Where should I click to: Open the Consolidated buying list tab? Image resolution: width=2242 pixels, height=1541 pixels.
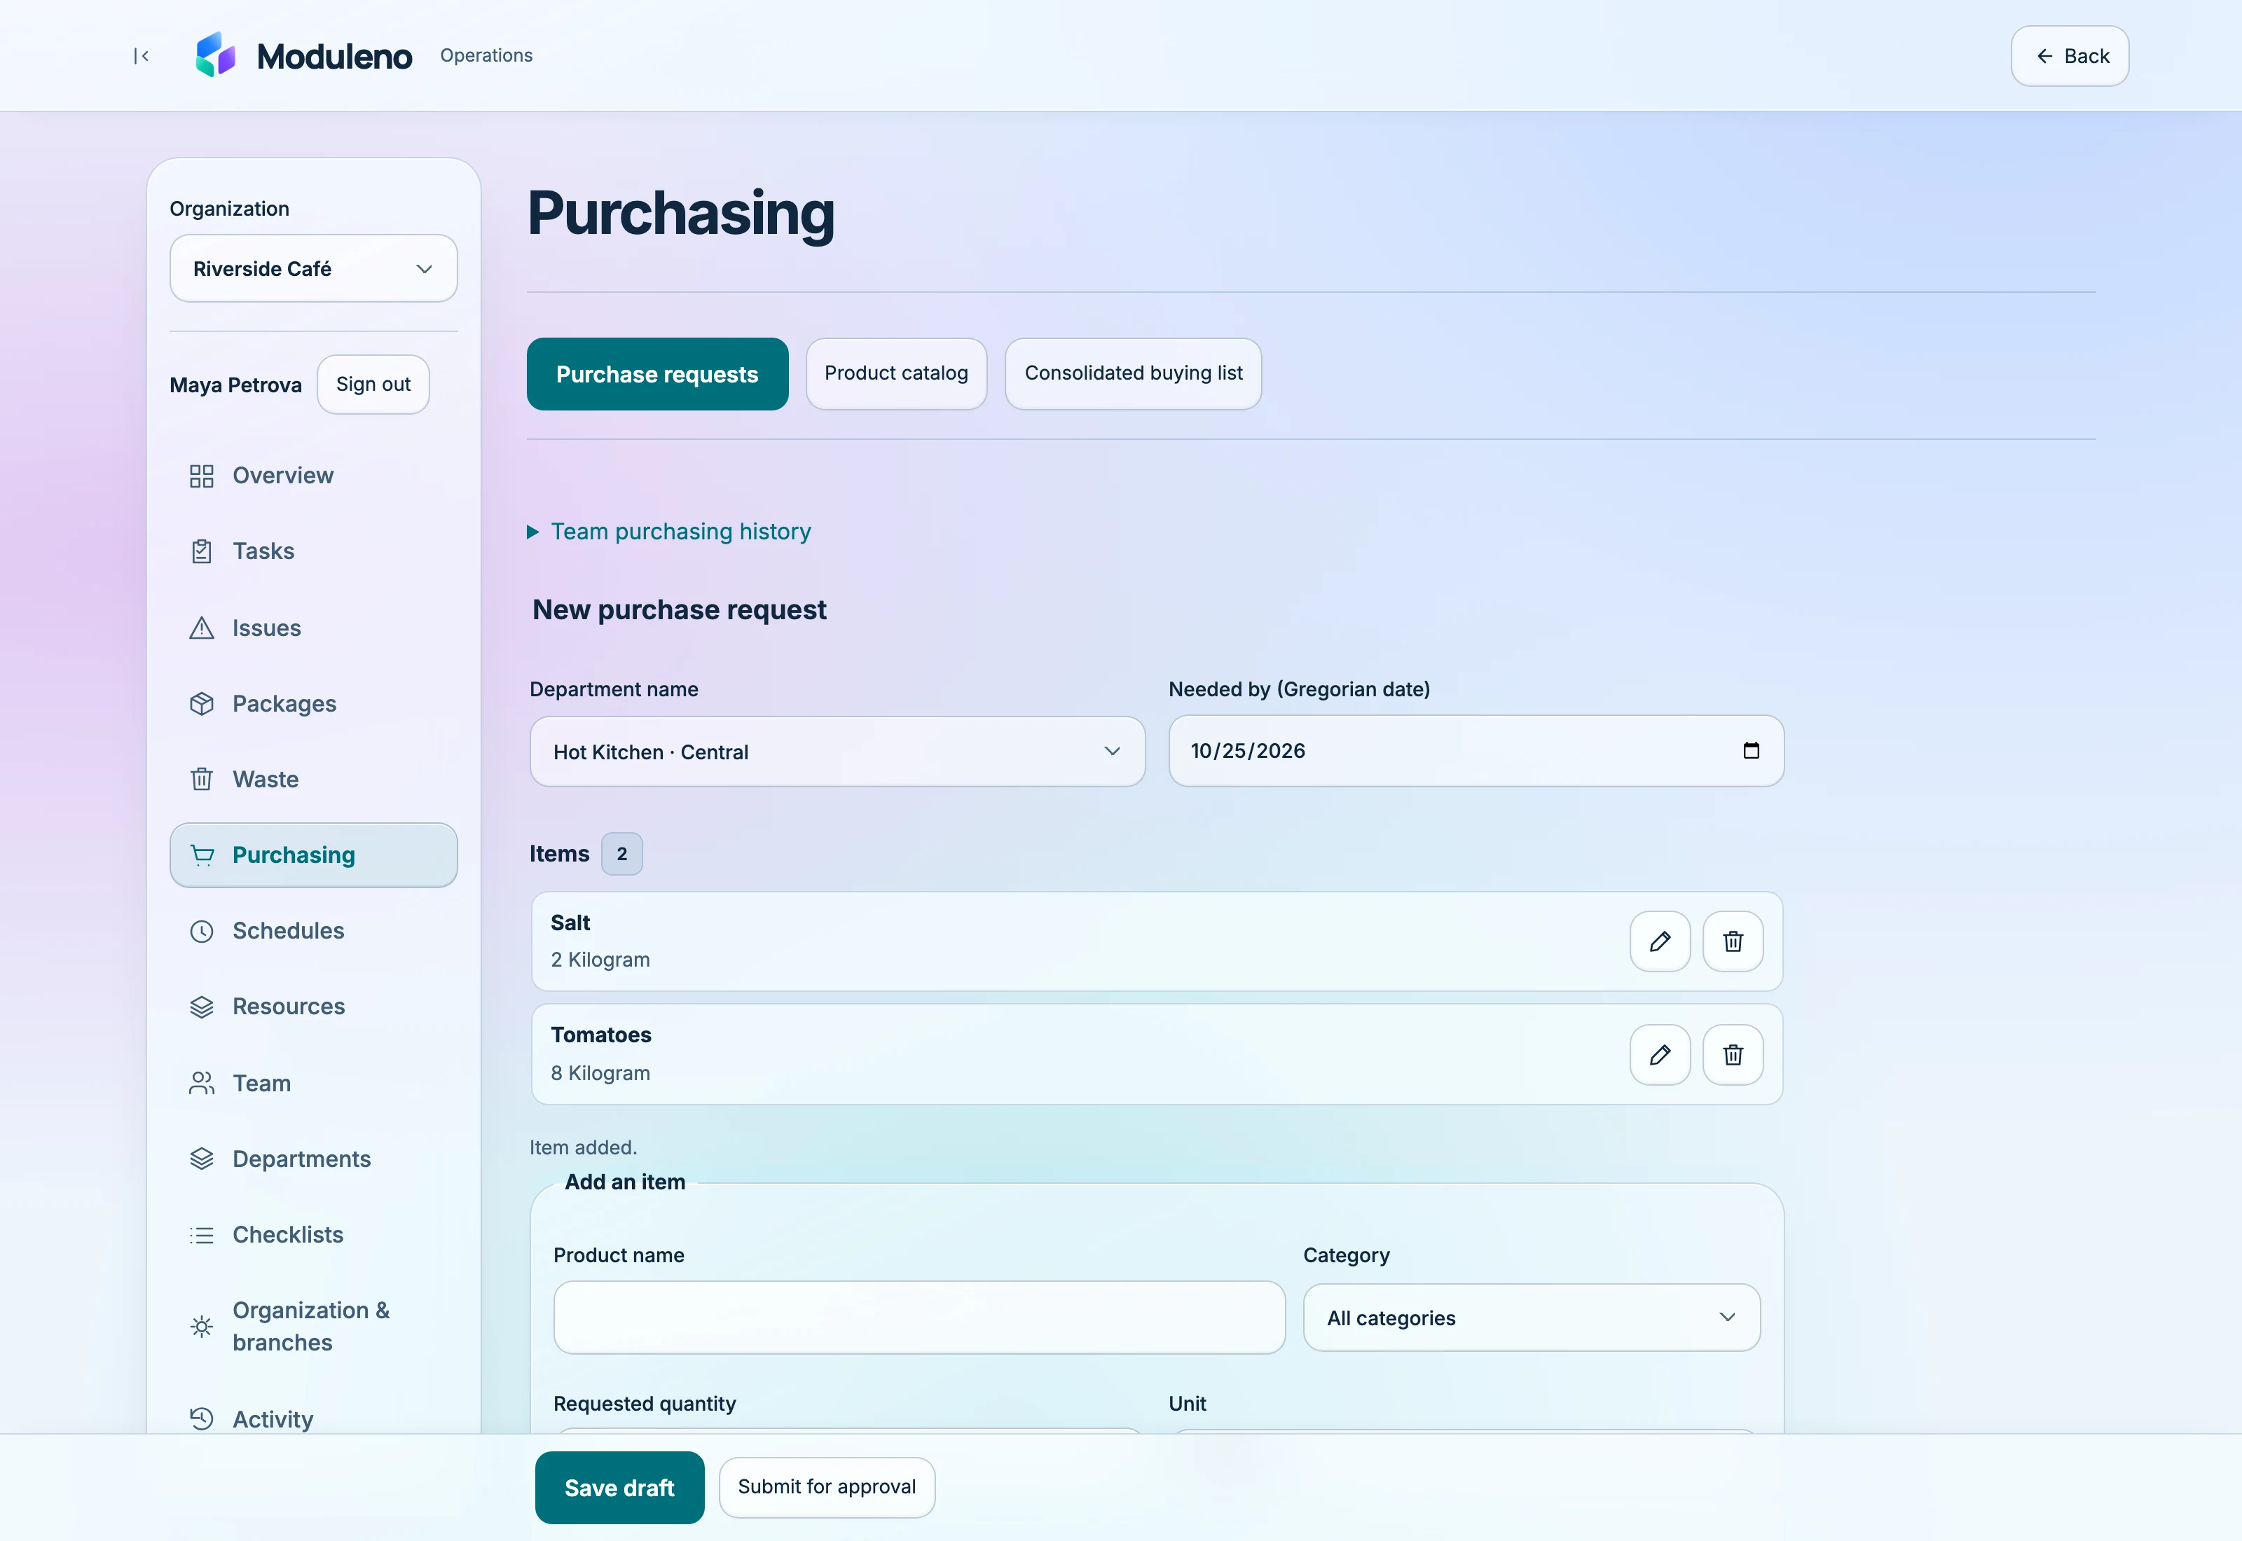[1134, 373]
